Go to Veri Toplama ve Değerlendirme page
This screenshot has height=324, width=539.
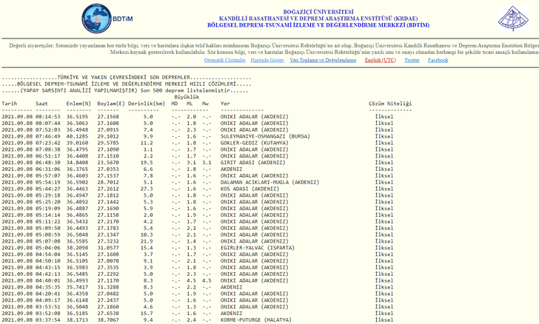[x=323, y=60]
